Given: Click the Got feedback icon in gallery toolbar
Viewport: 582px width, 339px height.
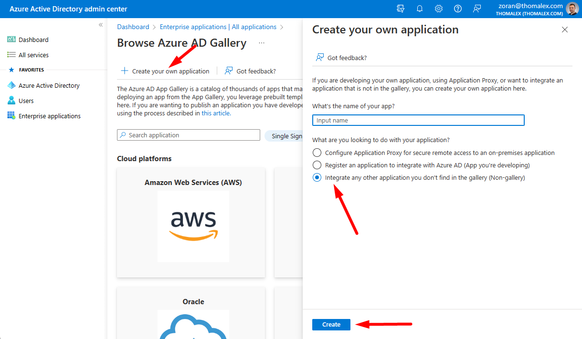Looking at the screenshot, I should tap(229, 71).
